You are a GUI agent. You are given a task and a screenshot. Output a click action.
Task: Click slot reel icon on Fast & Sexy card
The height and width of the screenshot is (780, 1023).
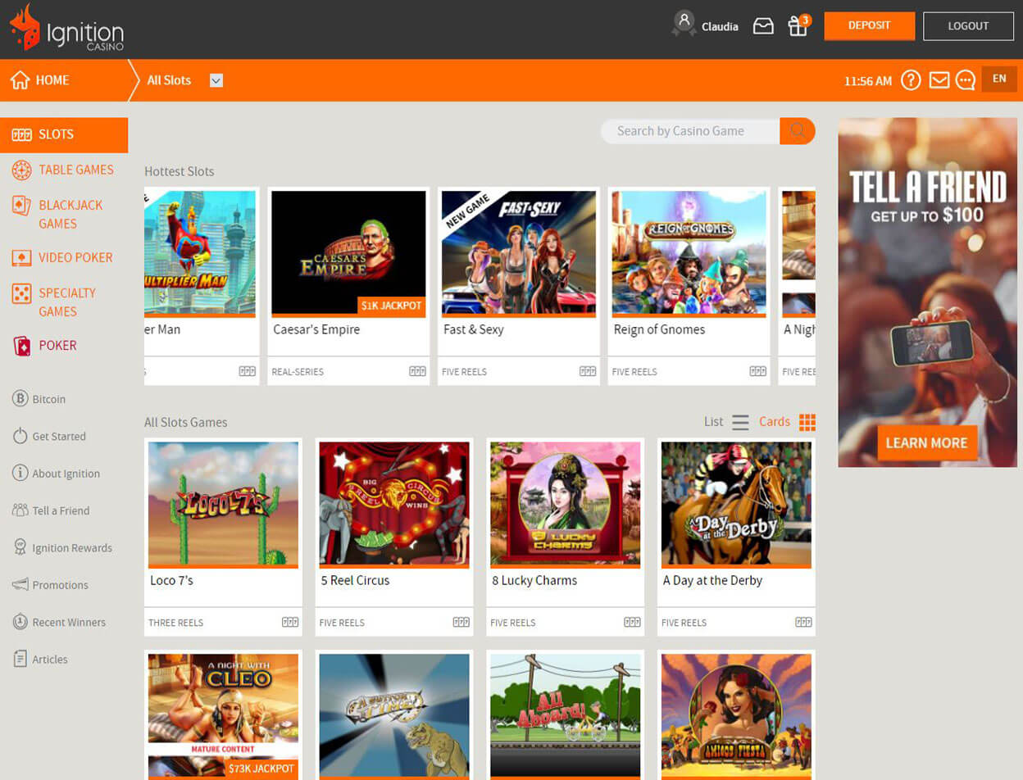click(588, 371)
